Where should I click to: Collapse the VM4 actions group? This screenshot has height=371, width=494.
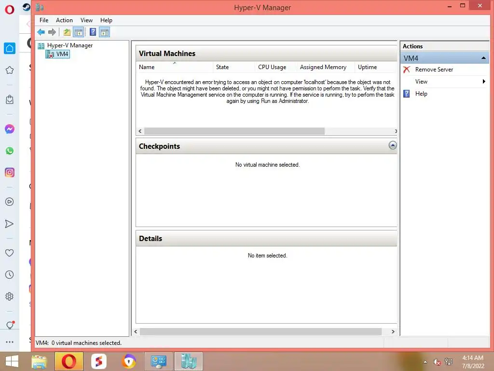click(x=483, y=58)
